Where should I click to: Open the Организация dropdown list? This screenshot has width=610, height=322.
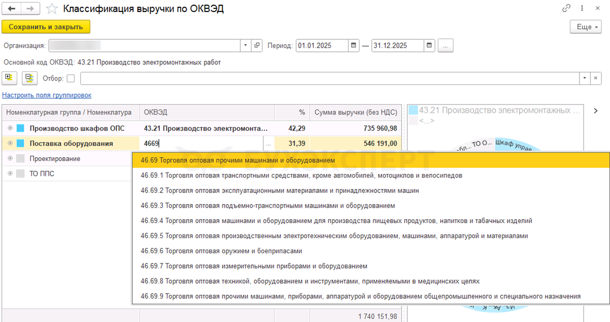[245, 46]
